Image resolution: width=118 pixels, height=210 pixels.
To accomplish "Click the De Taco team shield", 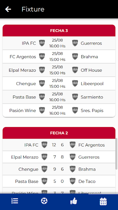I will tap(73, 181).
